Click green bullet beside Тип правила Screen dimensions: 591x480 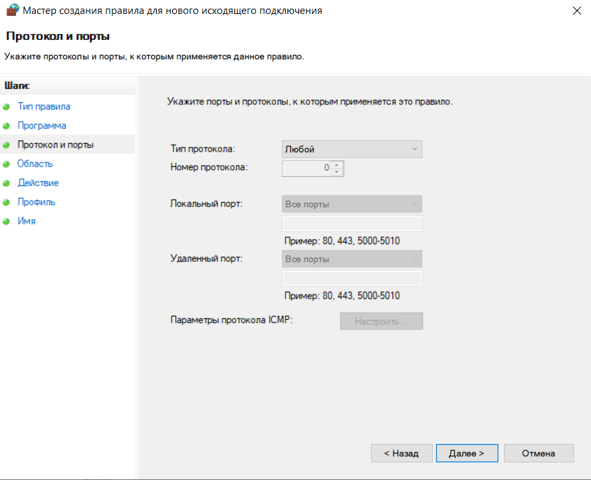tap(6, 107)
